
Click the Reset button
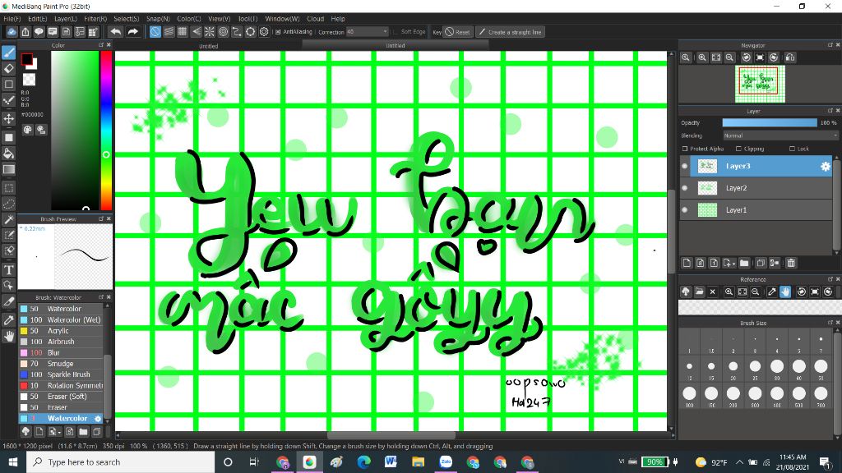coord(457,32)
